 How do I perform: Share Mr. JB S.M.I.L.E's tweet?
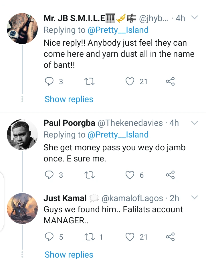170,82
